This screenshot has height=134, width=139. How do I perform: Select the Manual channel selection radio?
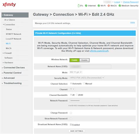click(x=84, y=84)
